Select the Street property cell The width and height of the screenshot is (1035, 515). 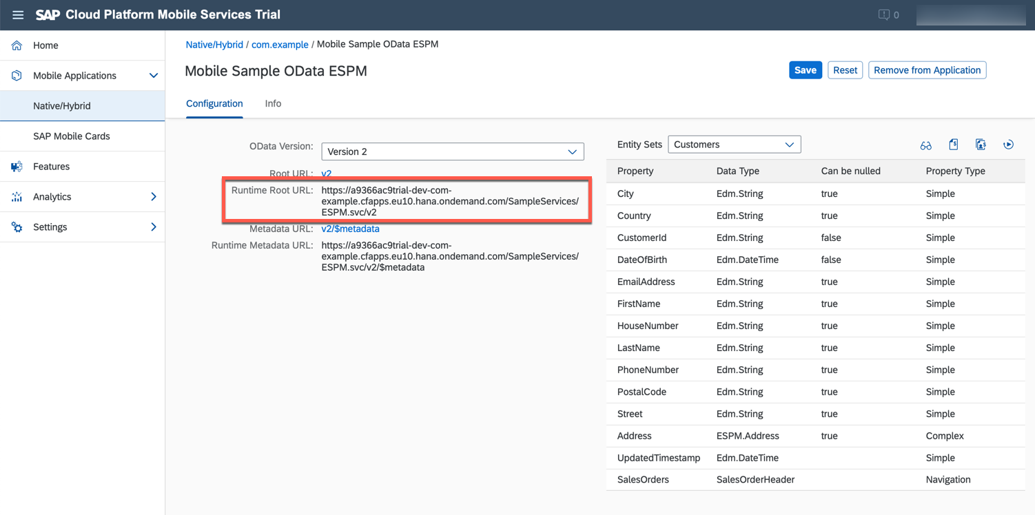(x=630, y=414)
